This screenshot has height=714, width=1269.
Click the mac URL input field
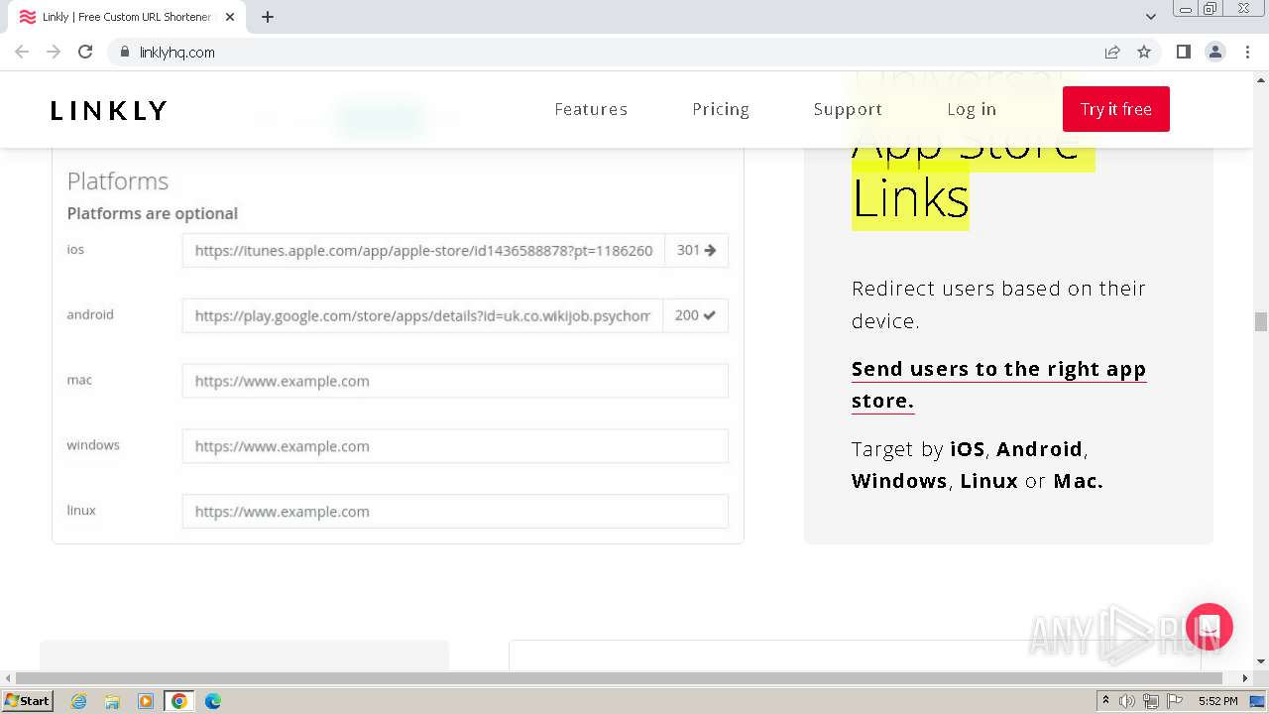coord(455,381)
